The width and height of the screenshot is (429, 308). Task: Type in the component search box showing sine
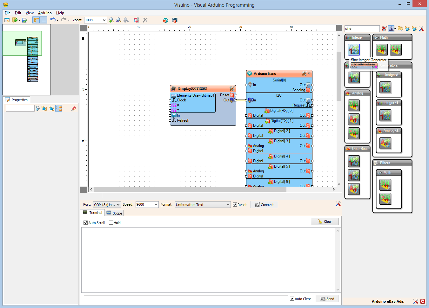(362, 28)
